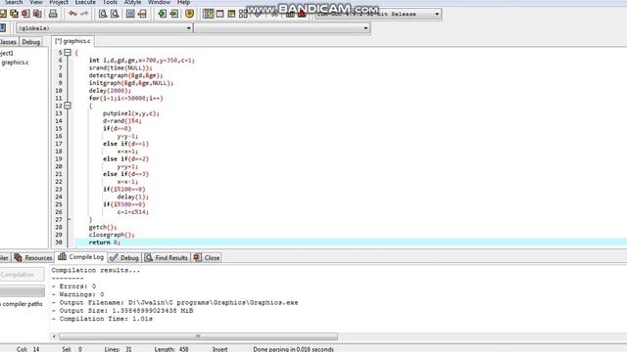Click the Close file toolbar icon

25,14
